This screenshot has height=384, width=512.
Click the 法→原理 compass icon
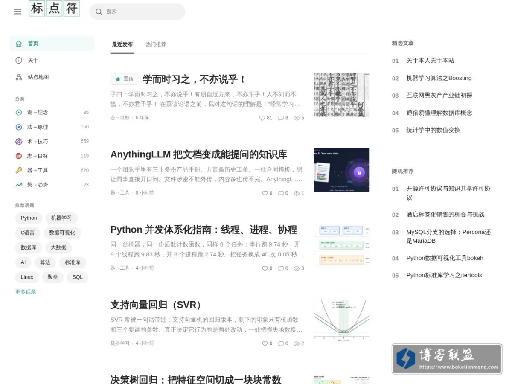(19, 127)
